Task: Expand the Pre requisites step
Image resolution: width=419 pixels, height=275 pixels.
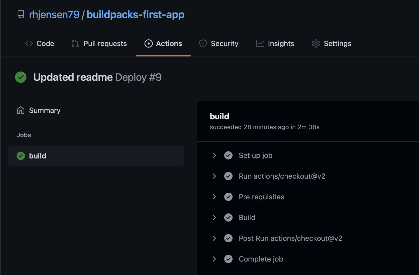Action: coord(214,197)
